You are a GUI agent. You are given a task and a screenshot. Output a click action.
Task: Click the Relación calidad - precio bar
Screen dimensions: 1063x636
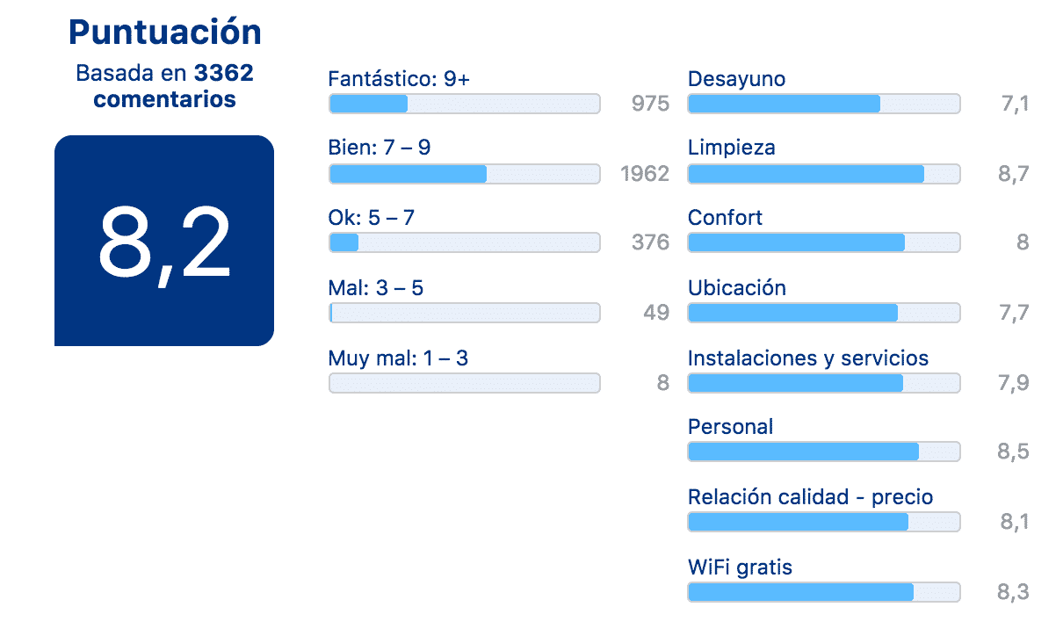coord(824,522)
